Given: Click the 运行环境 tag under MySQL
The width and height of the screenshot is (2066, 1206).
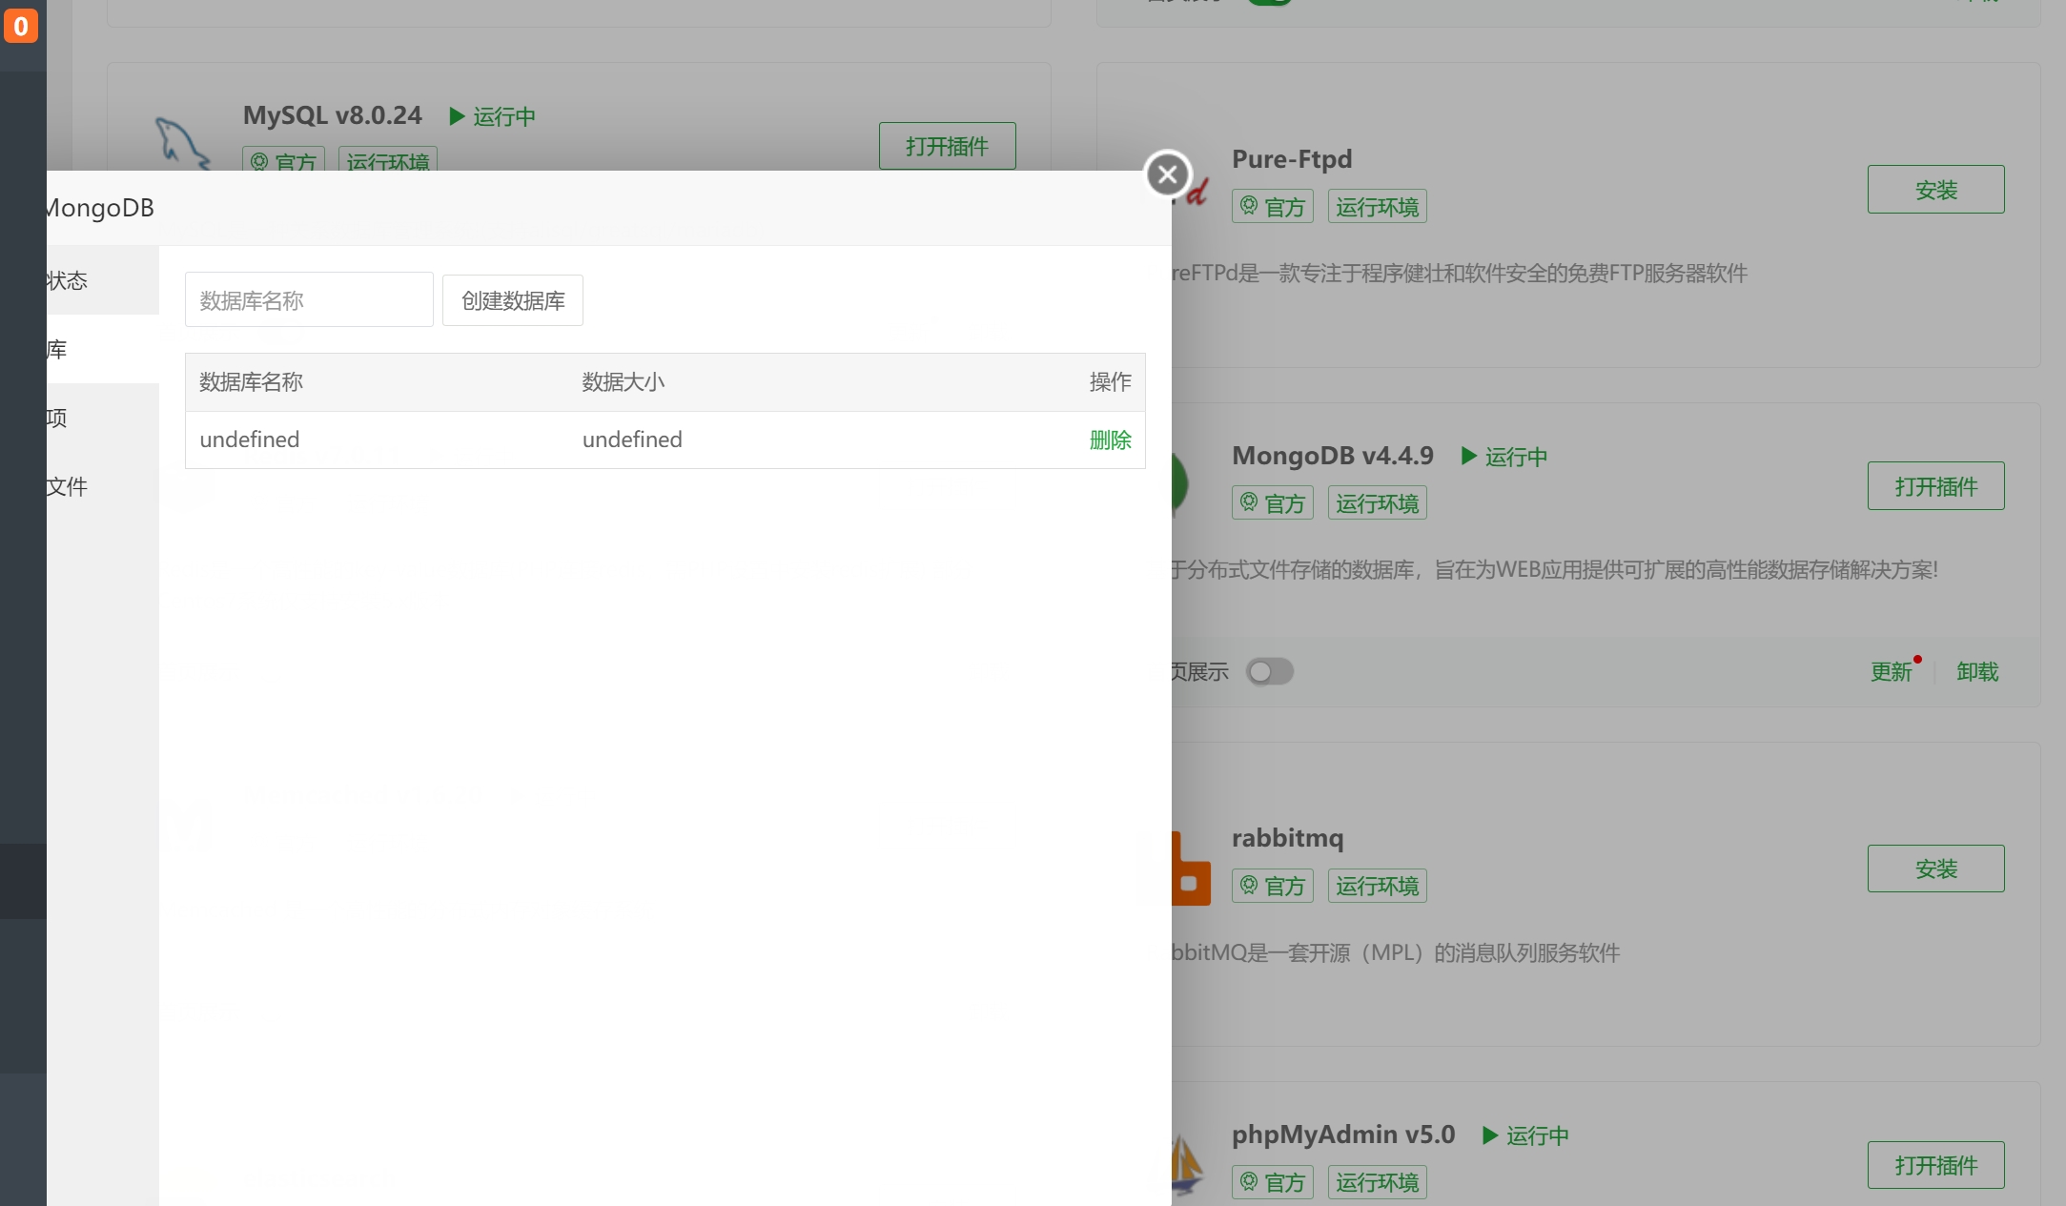Looking at the screenshot, I should point(388,159).
